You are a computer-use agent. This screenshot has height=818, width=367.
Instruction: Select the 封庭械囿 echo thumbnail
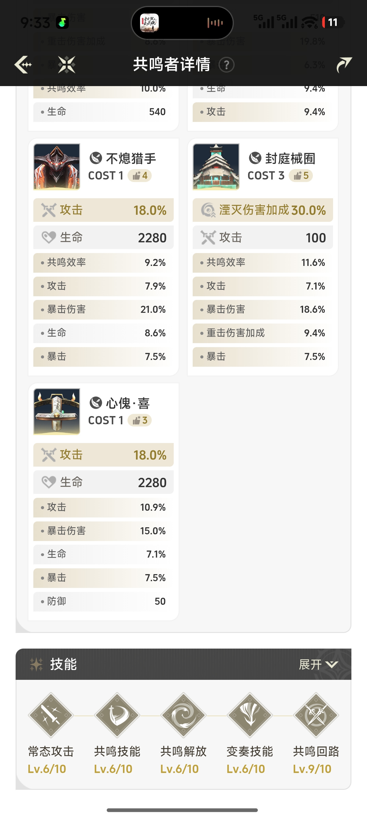point(216,167)
